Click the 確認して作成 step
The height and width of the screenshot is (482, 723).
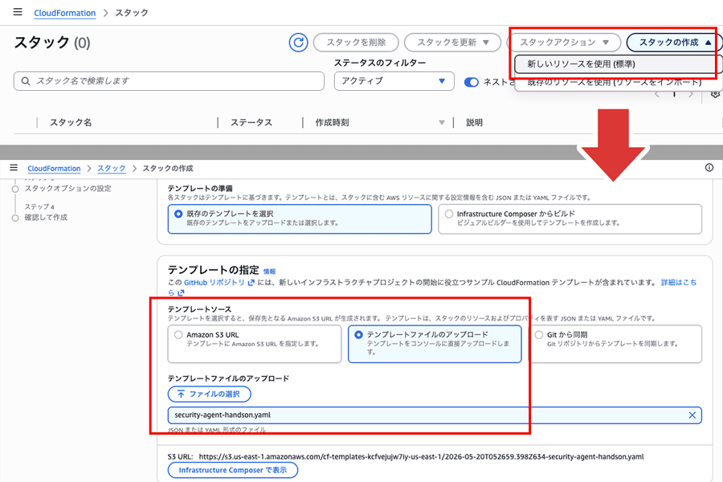coord(46,217)
